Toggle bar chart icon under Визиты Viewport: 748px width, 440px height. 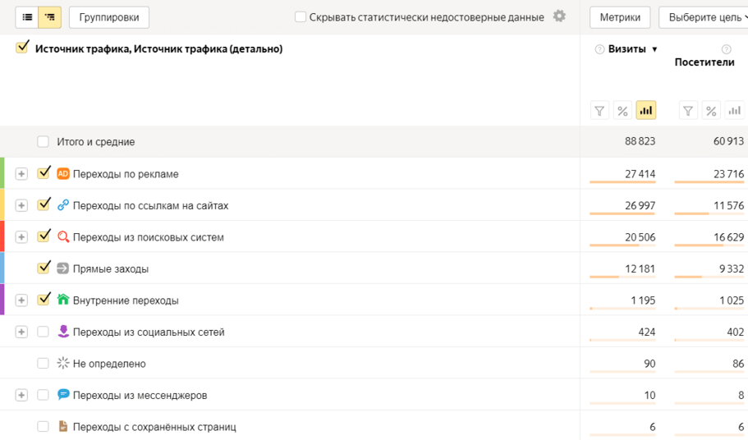pos(646,111)
